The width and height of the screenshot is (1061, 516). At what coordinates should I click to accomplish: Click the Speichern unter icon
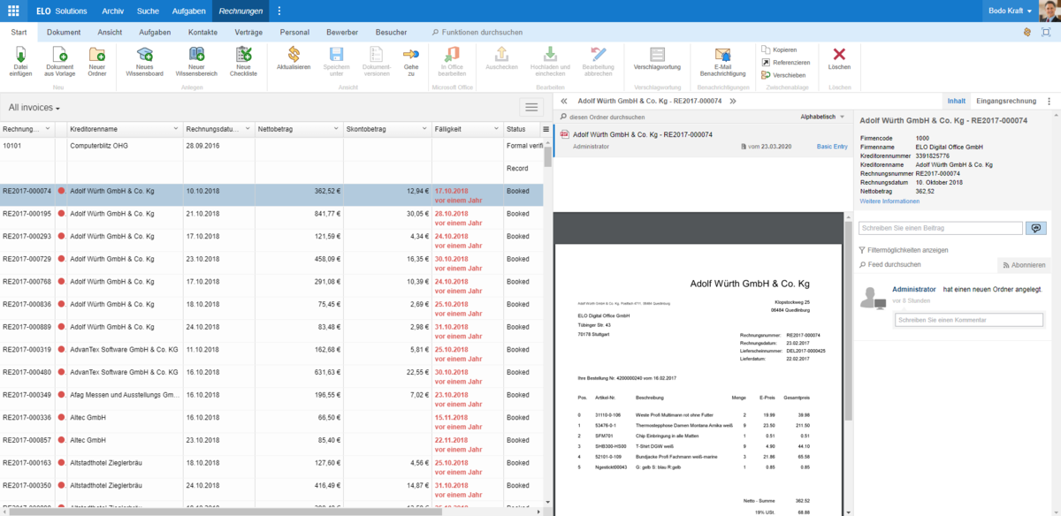337,55
